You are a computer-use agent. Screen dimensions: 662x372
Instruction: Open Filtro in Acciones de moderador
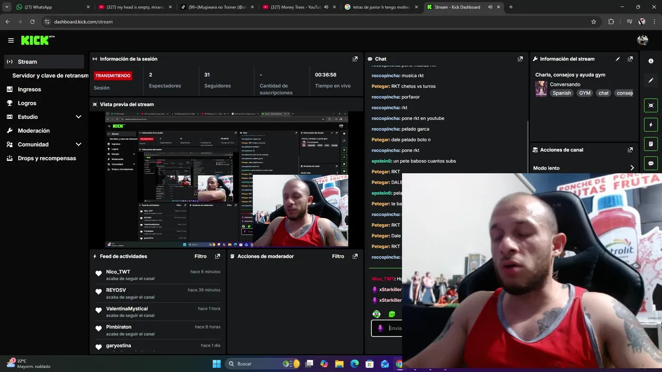[338, 256]
